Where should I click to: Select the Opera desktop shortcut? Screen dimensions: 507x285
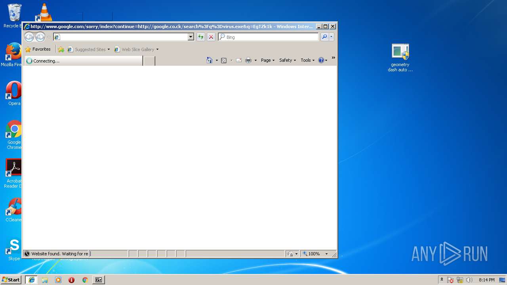tap(14, 93)
